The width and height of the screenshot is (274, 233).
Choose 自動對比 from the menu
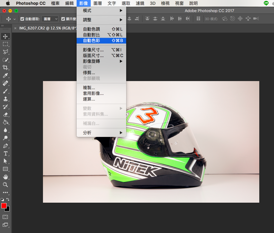point(101,35)
